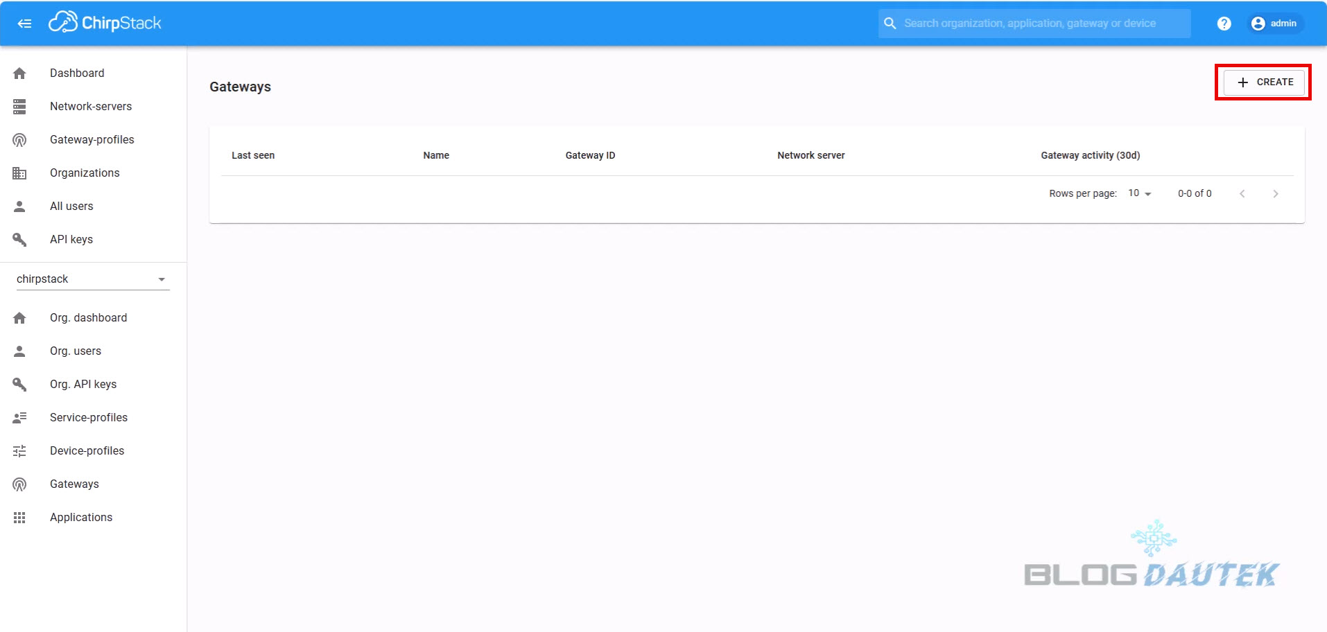Viewport: 1327px width, 632px height.
Task: Click the Applications grid icon
Action: point(19,518)
